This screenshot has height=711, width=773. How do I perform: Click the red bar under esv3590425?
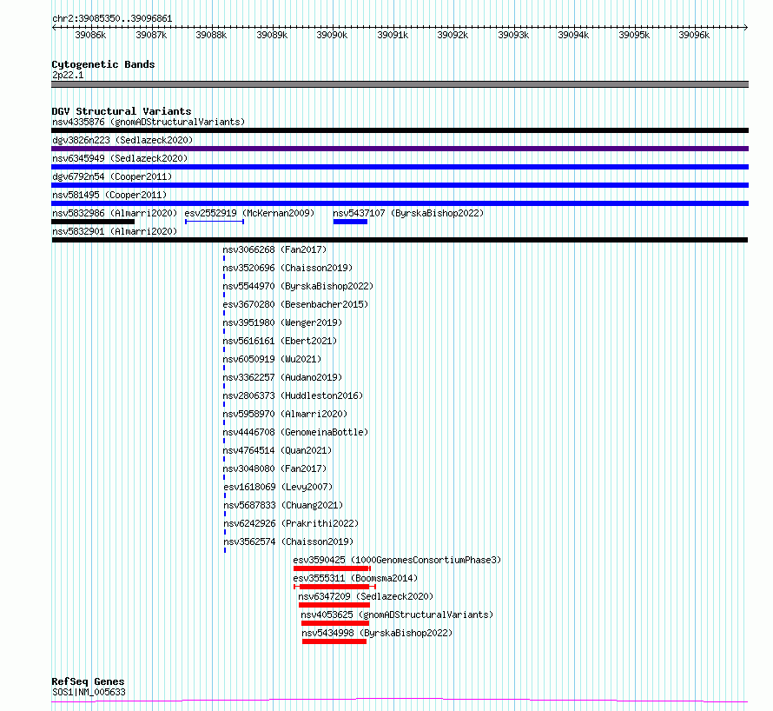tap(332, 569)
